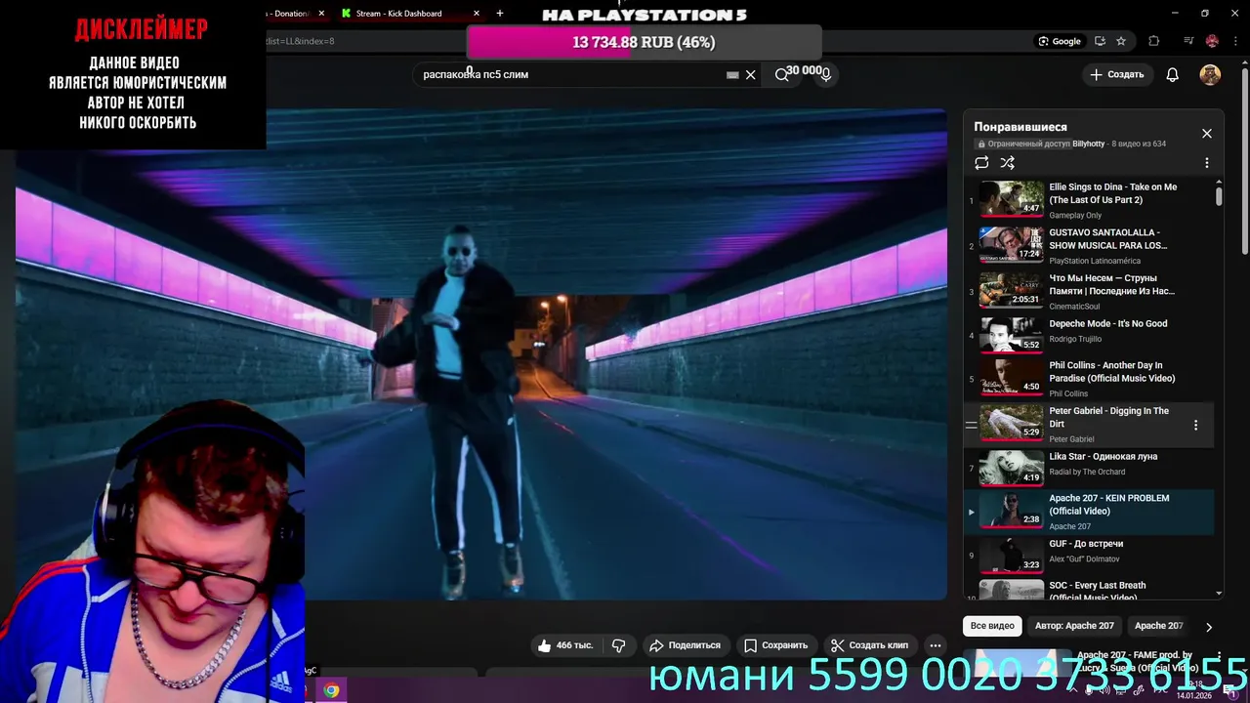Viewport: 1250px width, 703px height.
Task: Click the browser address bar
Action: [x=366, y=41]
